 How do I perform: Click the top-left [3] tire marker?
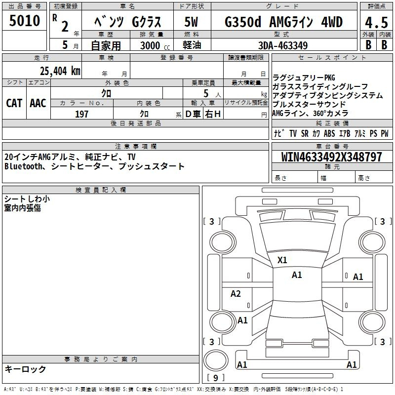click(212, 222)
